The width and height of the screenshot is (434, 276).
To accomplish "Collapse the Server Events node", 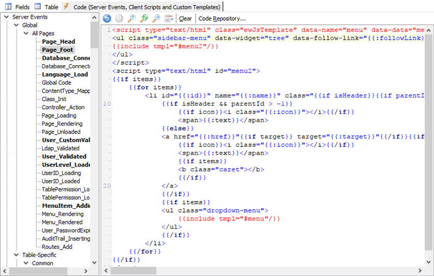I will tap(7, 17).
